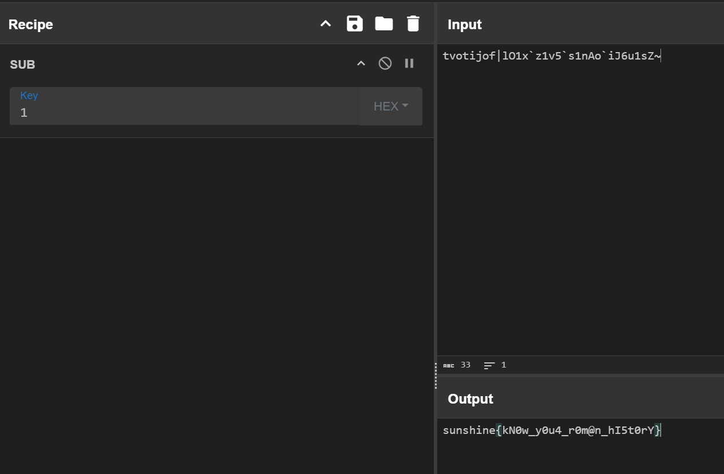Click the Input pane header

pyautogui.click(x=465, y=25)
